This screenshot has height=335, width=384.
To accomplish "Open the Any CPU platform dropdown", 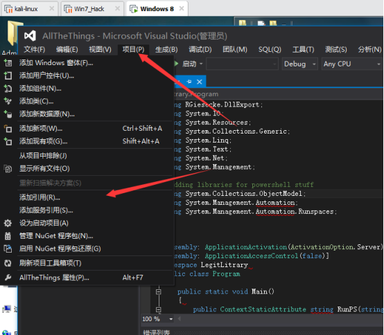I will tap(352, 64).
